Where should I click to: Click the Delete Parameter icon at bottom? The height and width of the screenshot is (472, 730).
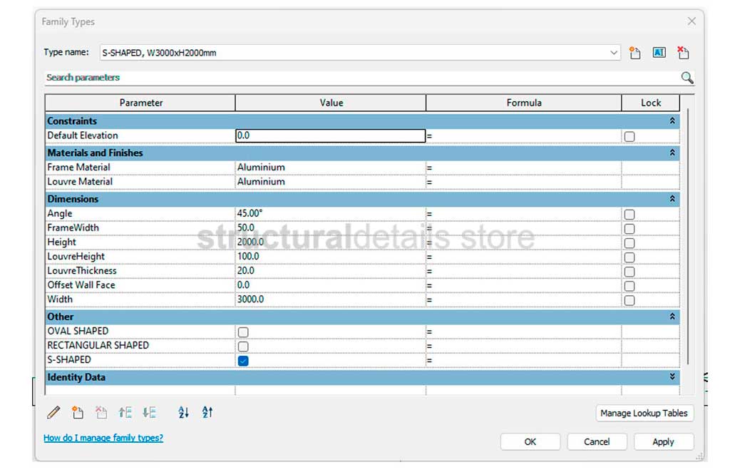101,412
